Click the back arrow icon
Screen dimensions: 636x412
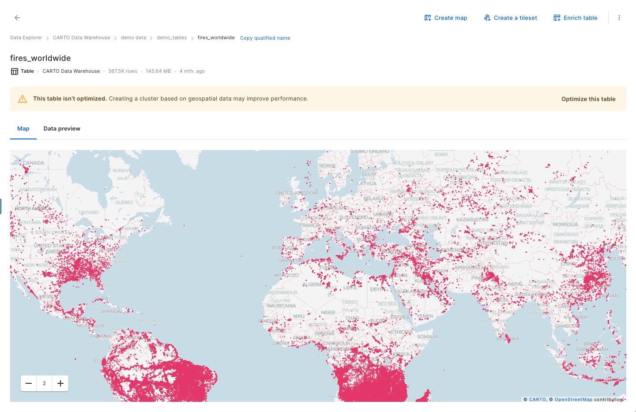click(x=17, y=18)
